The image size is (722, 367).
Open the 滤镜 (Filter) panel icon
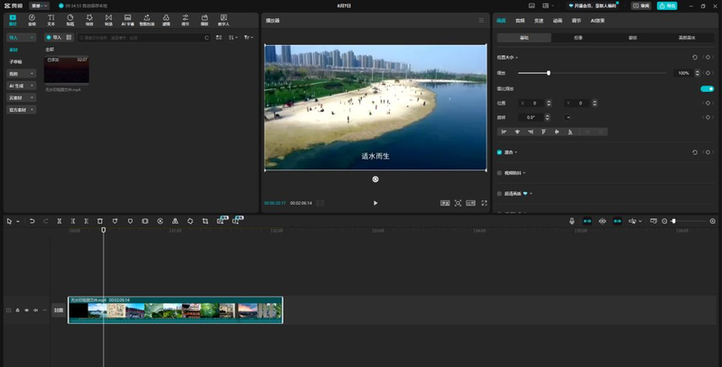pyautogui.click(x=166, y=19)
